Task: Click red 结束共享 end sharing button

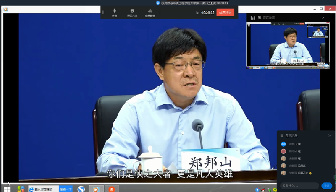Action: (x=225, y=13)
